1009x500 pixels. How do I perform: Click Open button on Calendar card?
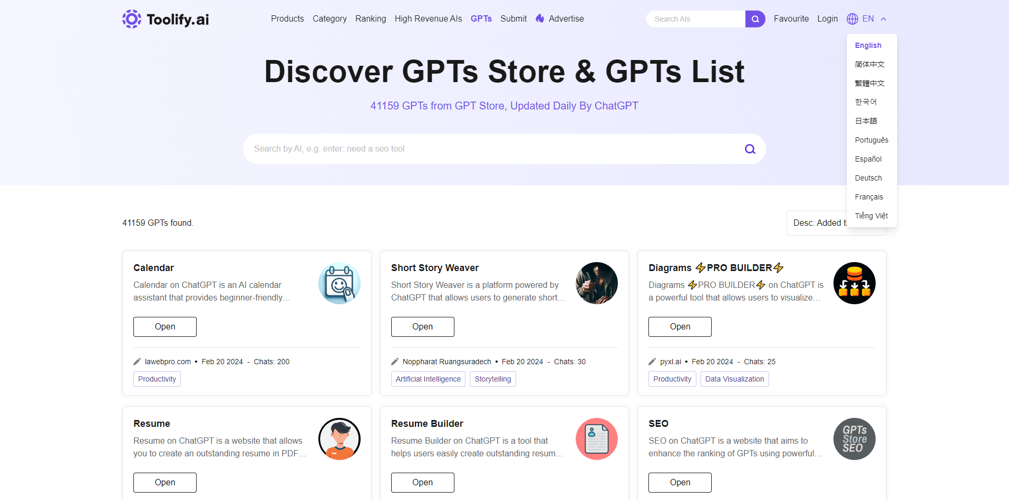[x=165, y=327]
